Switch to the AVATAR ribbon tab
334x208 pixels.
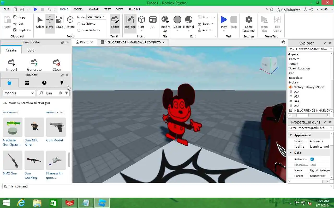pyautogui.click(x=94, y=9)
